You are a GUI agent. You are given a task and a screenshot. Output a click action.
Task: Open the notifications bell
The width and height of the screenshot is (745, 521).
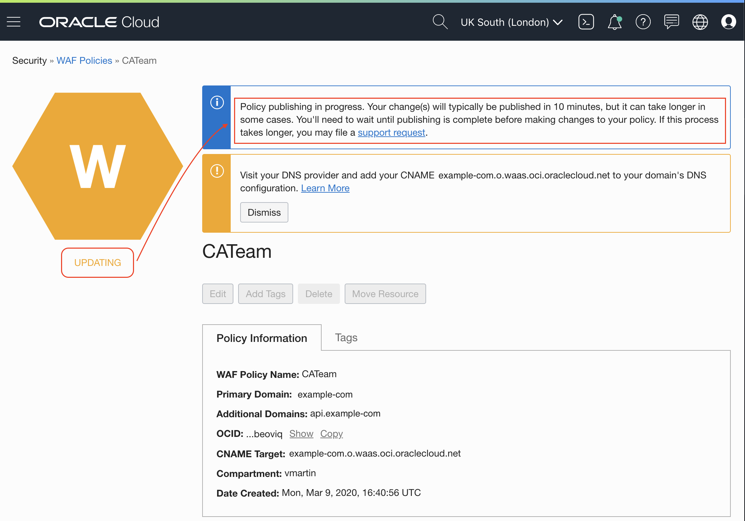click(614, 22)
